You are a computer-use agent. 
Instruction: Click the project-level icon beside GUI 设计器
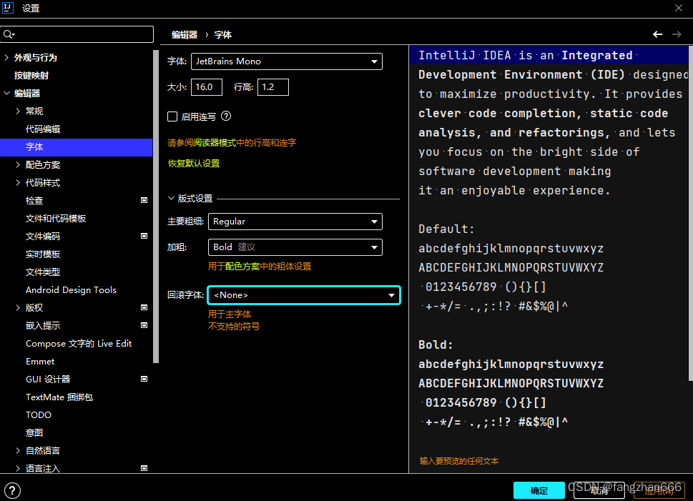(x=144, y=379)
